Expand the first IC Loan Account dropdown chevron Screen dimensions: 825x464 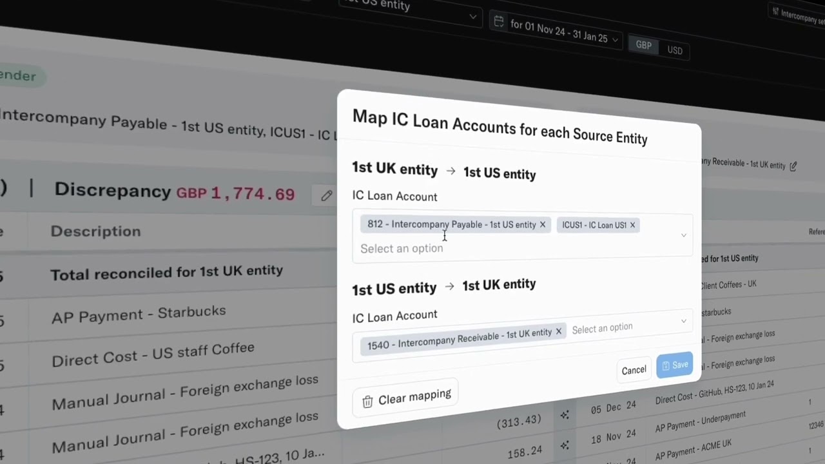tap(684, 235)
